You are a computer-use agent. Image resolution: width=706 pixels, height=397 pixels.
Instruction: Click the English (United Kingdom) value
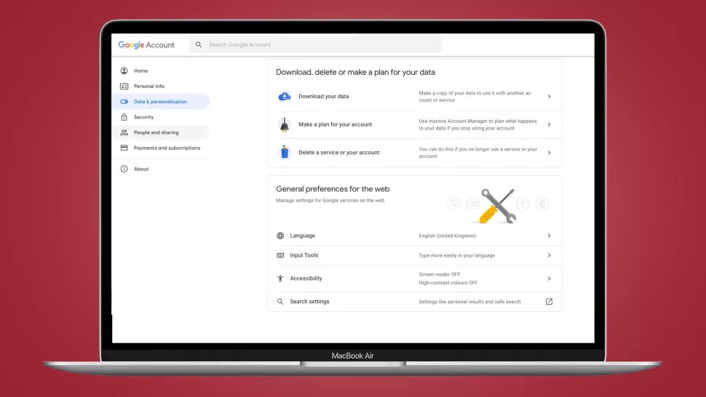[447, 236]
